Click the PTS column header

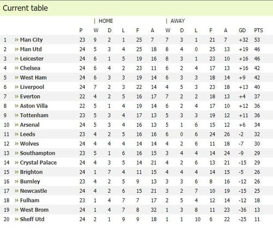click(x=258, y=31)
